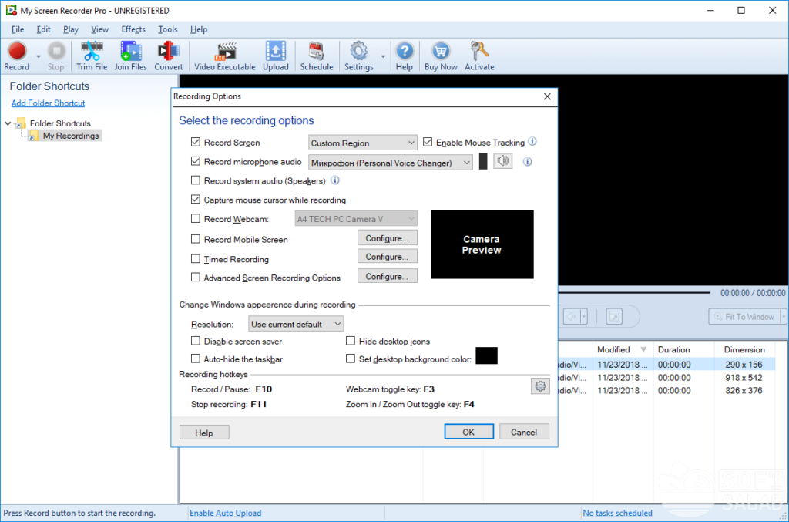The width and height of the screenshot is (789, 522).
Task: Click the Video Executable toolbar icon
Action: click(x=224, y=56)
